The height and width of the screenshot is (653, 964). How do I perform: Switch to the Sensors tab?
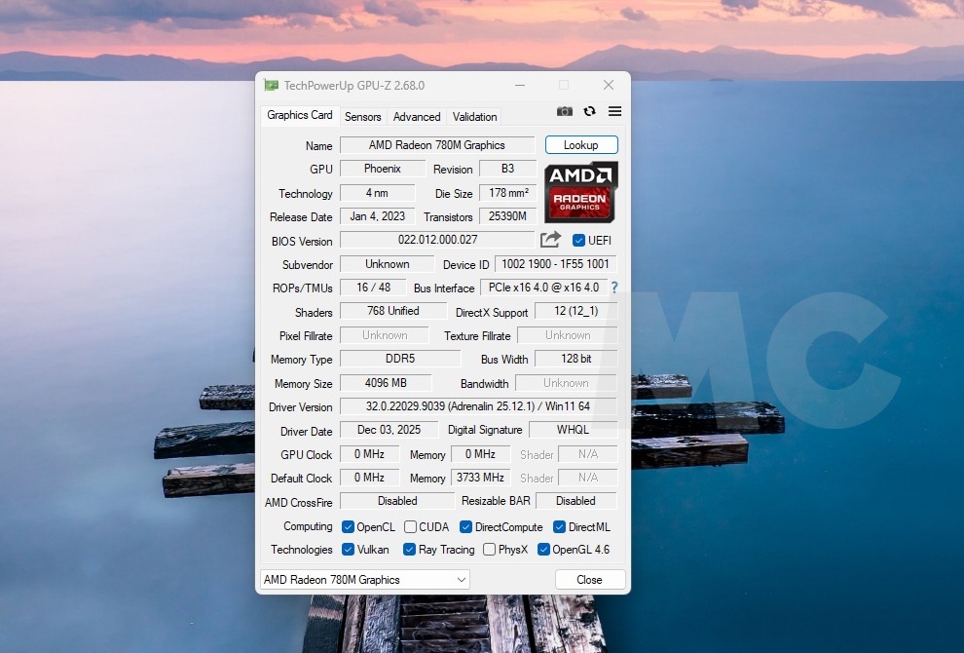click(363, 117)
